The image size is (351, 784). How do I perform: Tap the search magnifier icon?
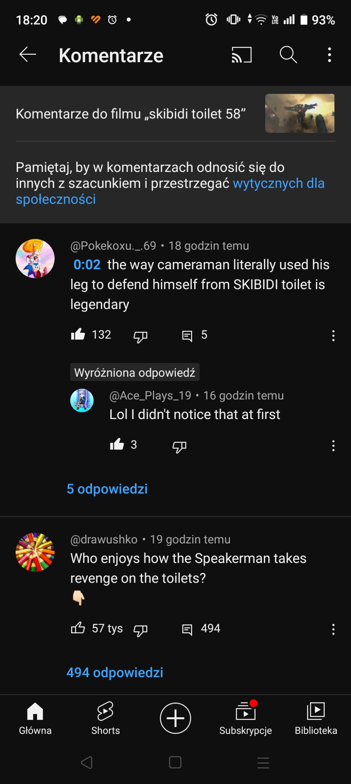(288, 54)
